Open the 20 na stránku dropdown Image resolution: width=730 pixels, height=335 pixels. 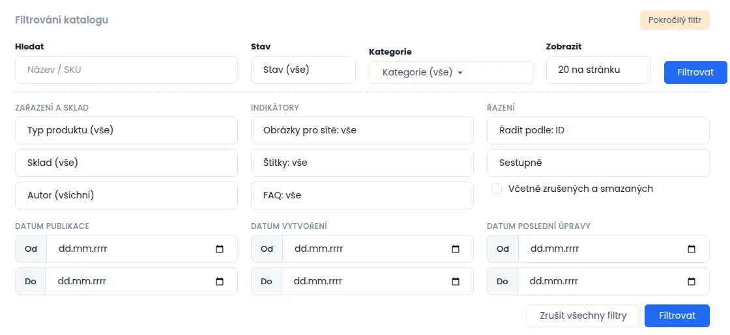598,70
